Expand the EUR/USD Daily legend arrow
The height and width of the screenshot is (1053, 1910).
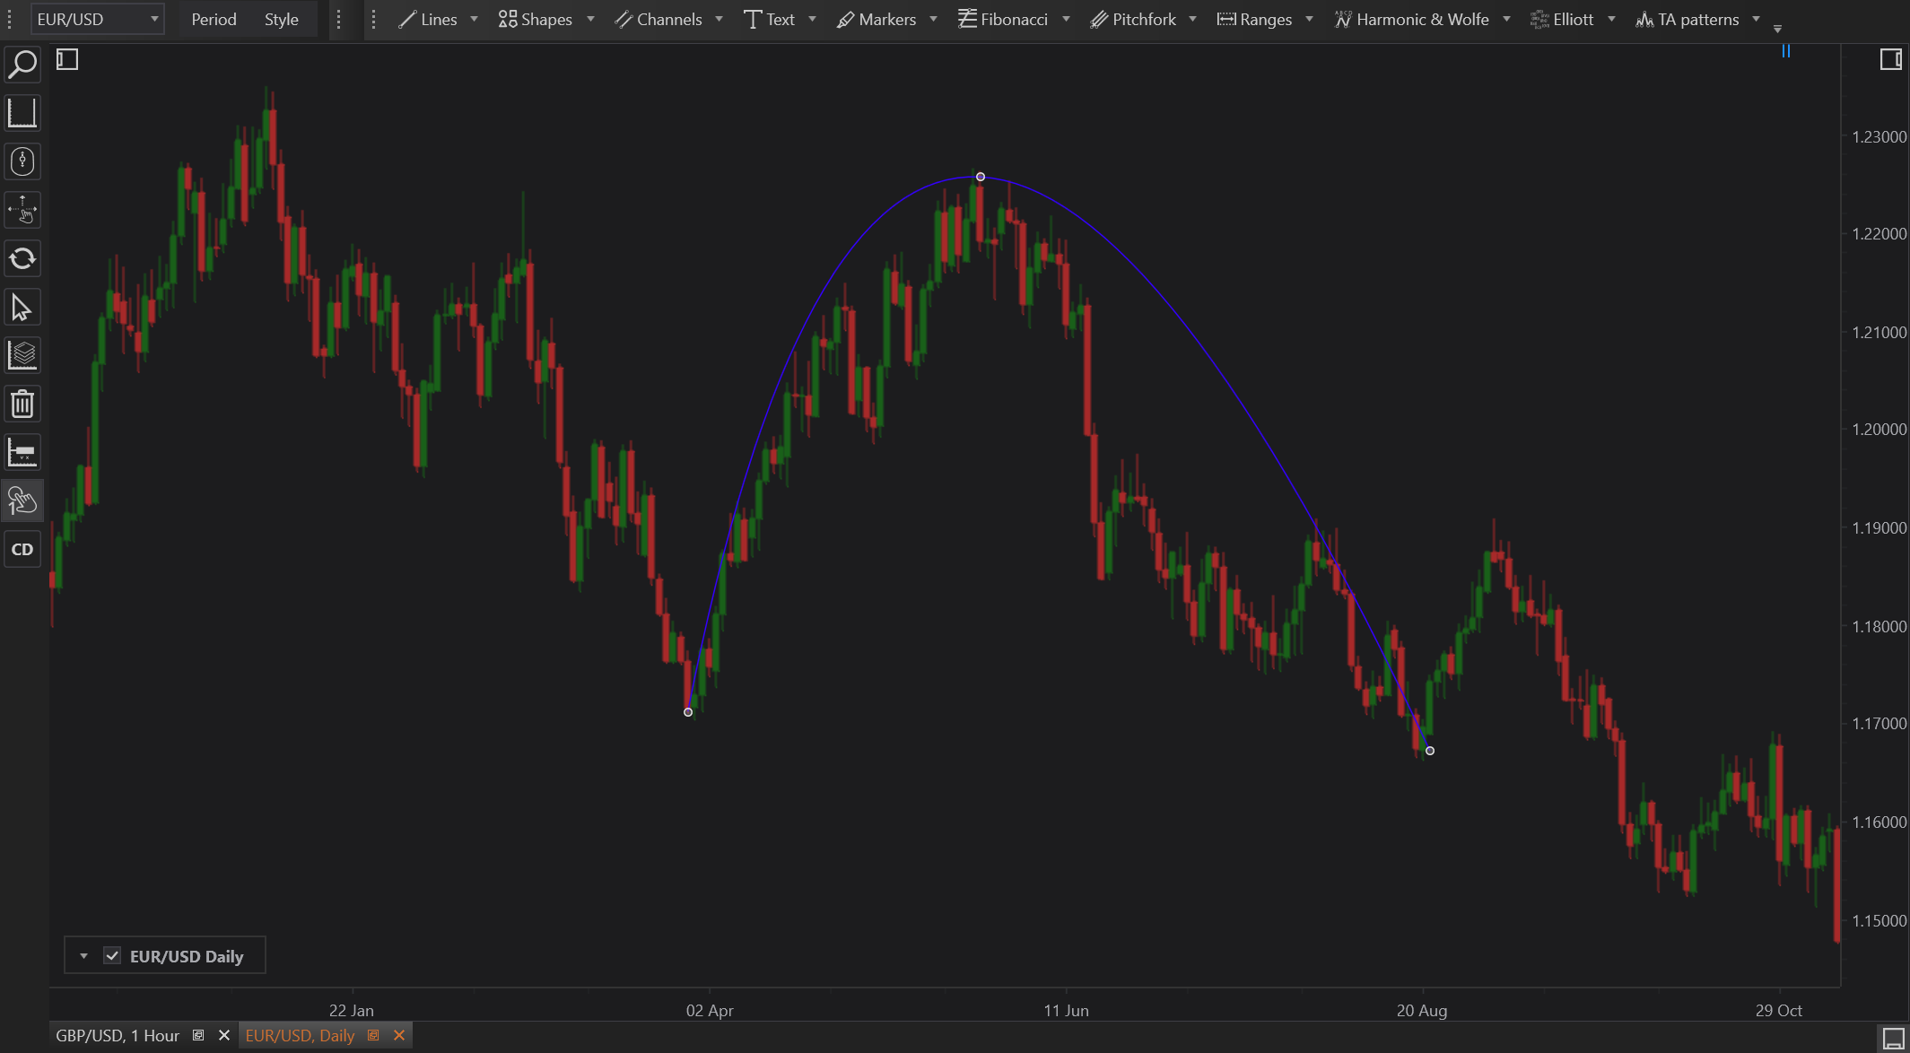83,956
